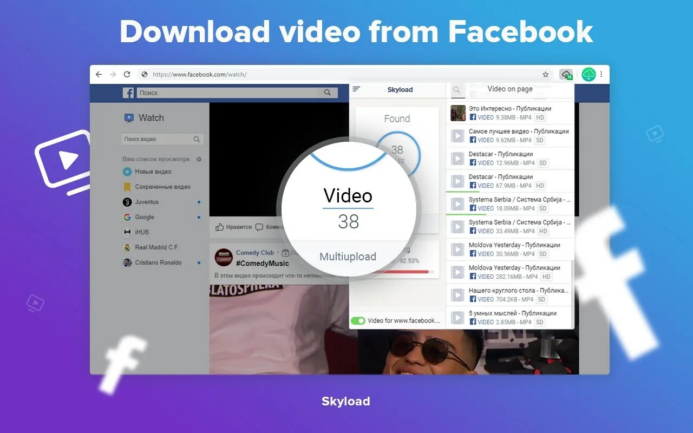This screenshot has width=693, height=433.
Task: Download Moldova Yesterday 282.16MB HD video
Action: (509, 272)
